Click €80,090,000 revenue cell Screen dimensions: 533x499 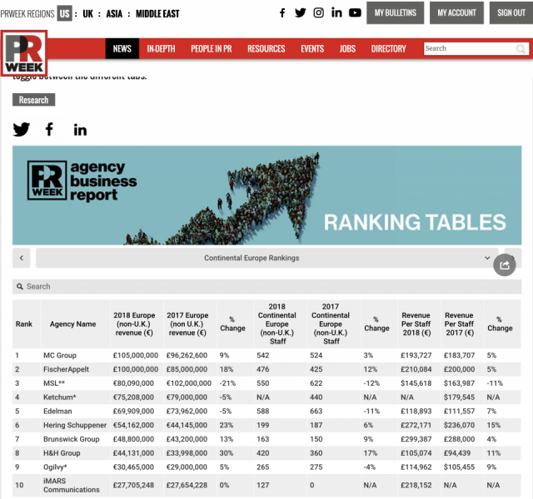tap(133, 383)
